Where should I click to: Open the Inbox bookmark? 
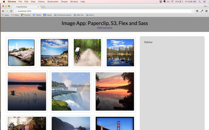click(15, 15)
